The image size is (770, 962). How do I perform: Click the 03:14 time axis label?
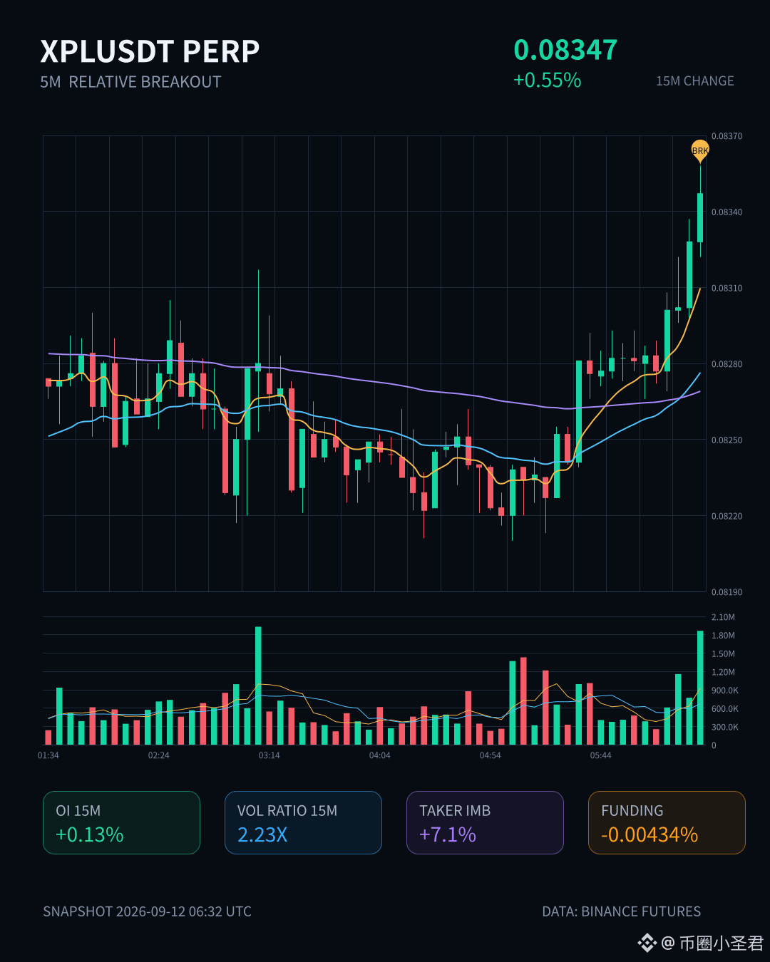[x=269, y=755]
